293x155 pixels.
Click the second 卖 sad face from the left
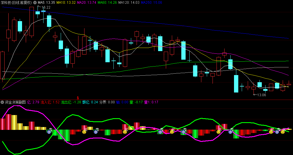tap(95, 132)
